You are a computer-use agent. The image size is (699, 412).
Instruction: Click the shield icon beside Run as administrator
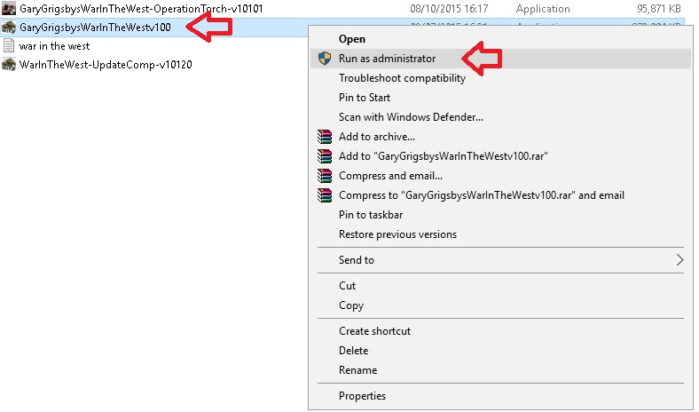(x=325, y=58)
